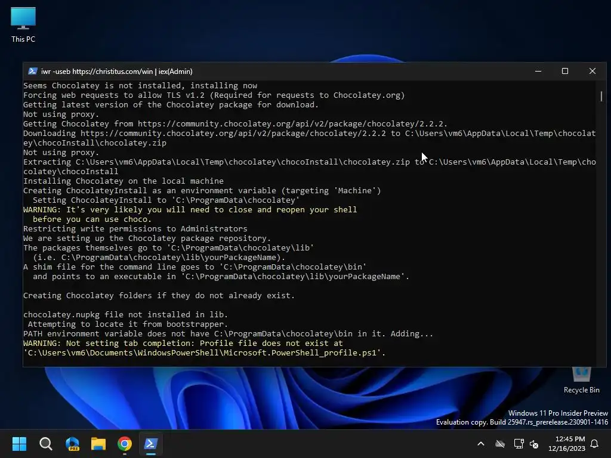Click 'Creating Chocolatey folders if they do not' line
Screen dimensions: 611x458
click(x=159, y=296)
